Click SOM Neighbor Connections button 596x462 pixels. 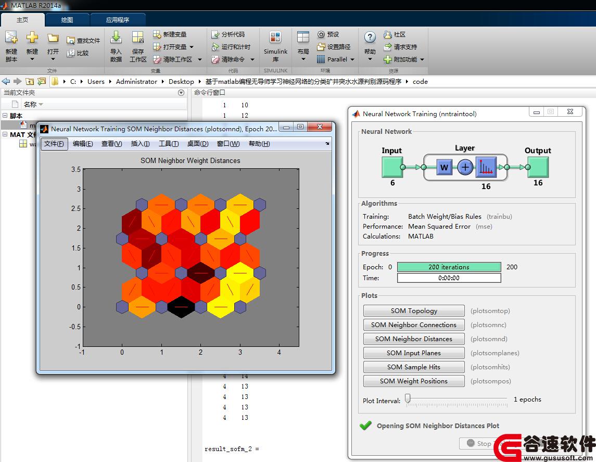tap(414, 324)
